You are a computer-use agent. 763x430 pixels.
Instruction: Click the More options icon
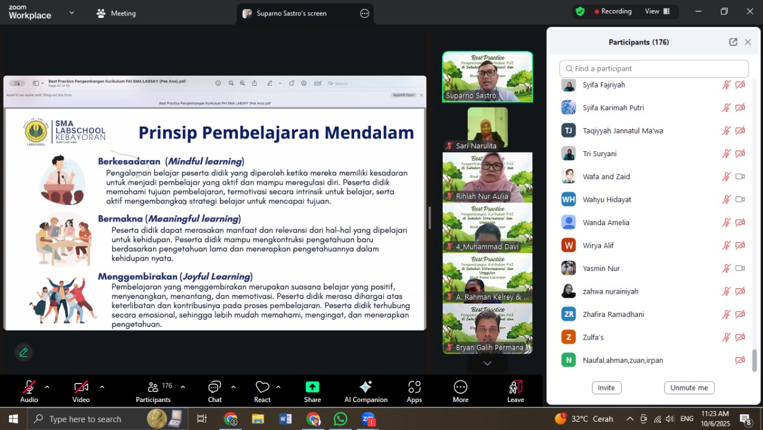point(460,388)
